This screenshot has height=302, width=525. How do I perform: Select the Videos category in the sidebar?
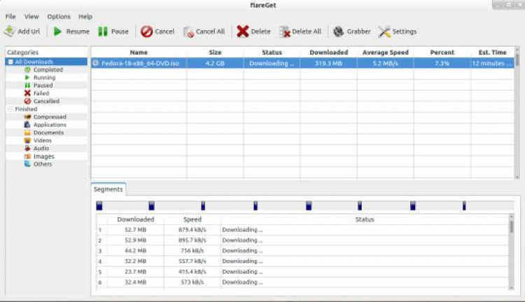[x=43, y=140]
